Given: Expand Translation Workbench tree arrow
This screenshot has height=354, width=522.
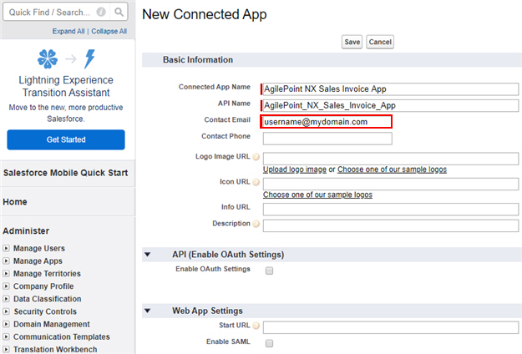Looking at the screenshot, I should pyautogui.click(x=6, y=349).
